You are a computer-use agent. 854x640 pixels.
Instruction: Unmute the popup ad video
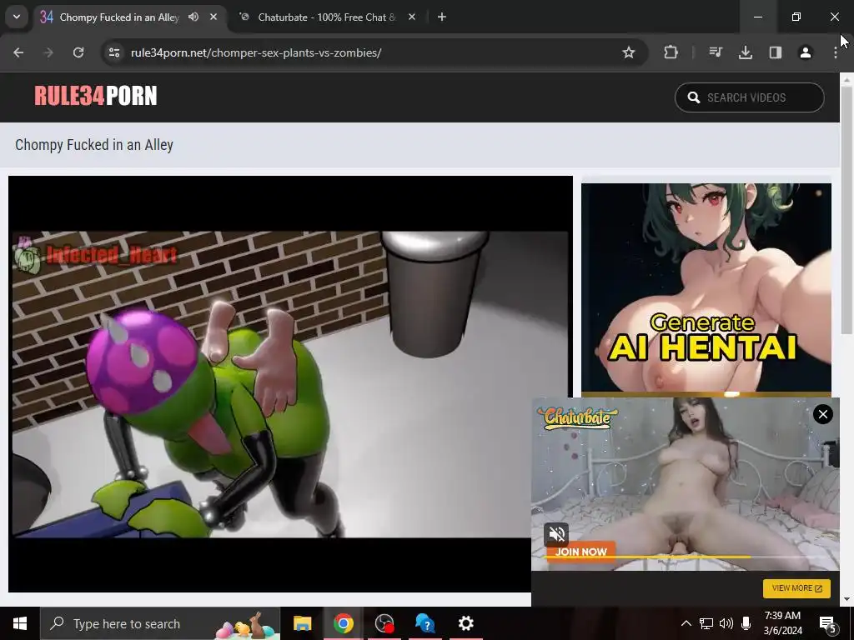(556, 534)
